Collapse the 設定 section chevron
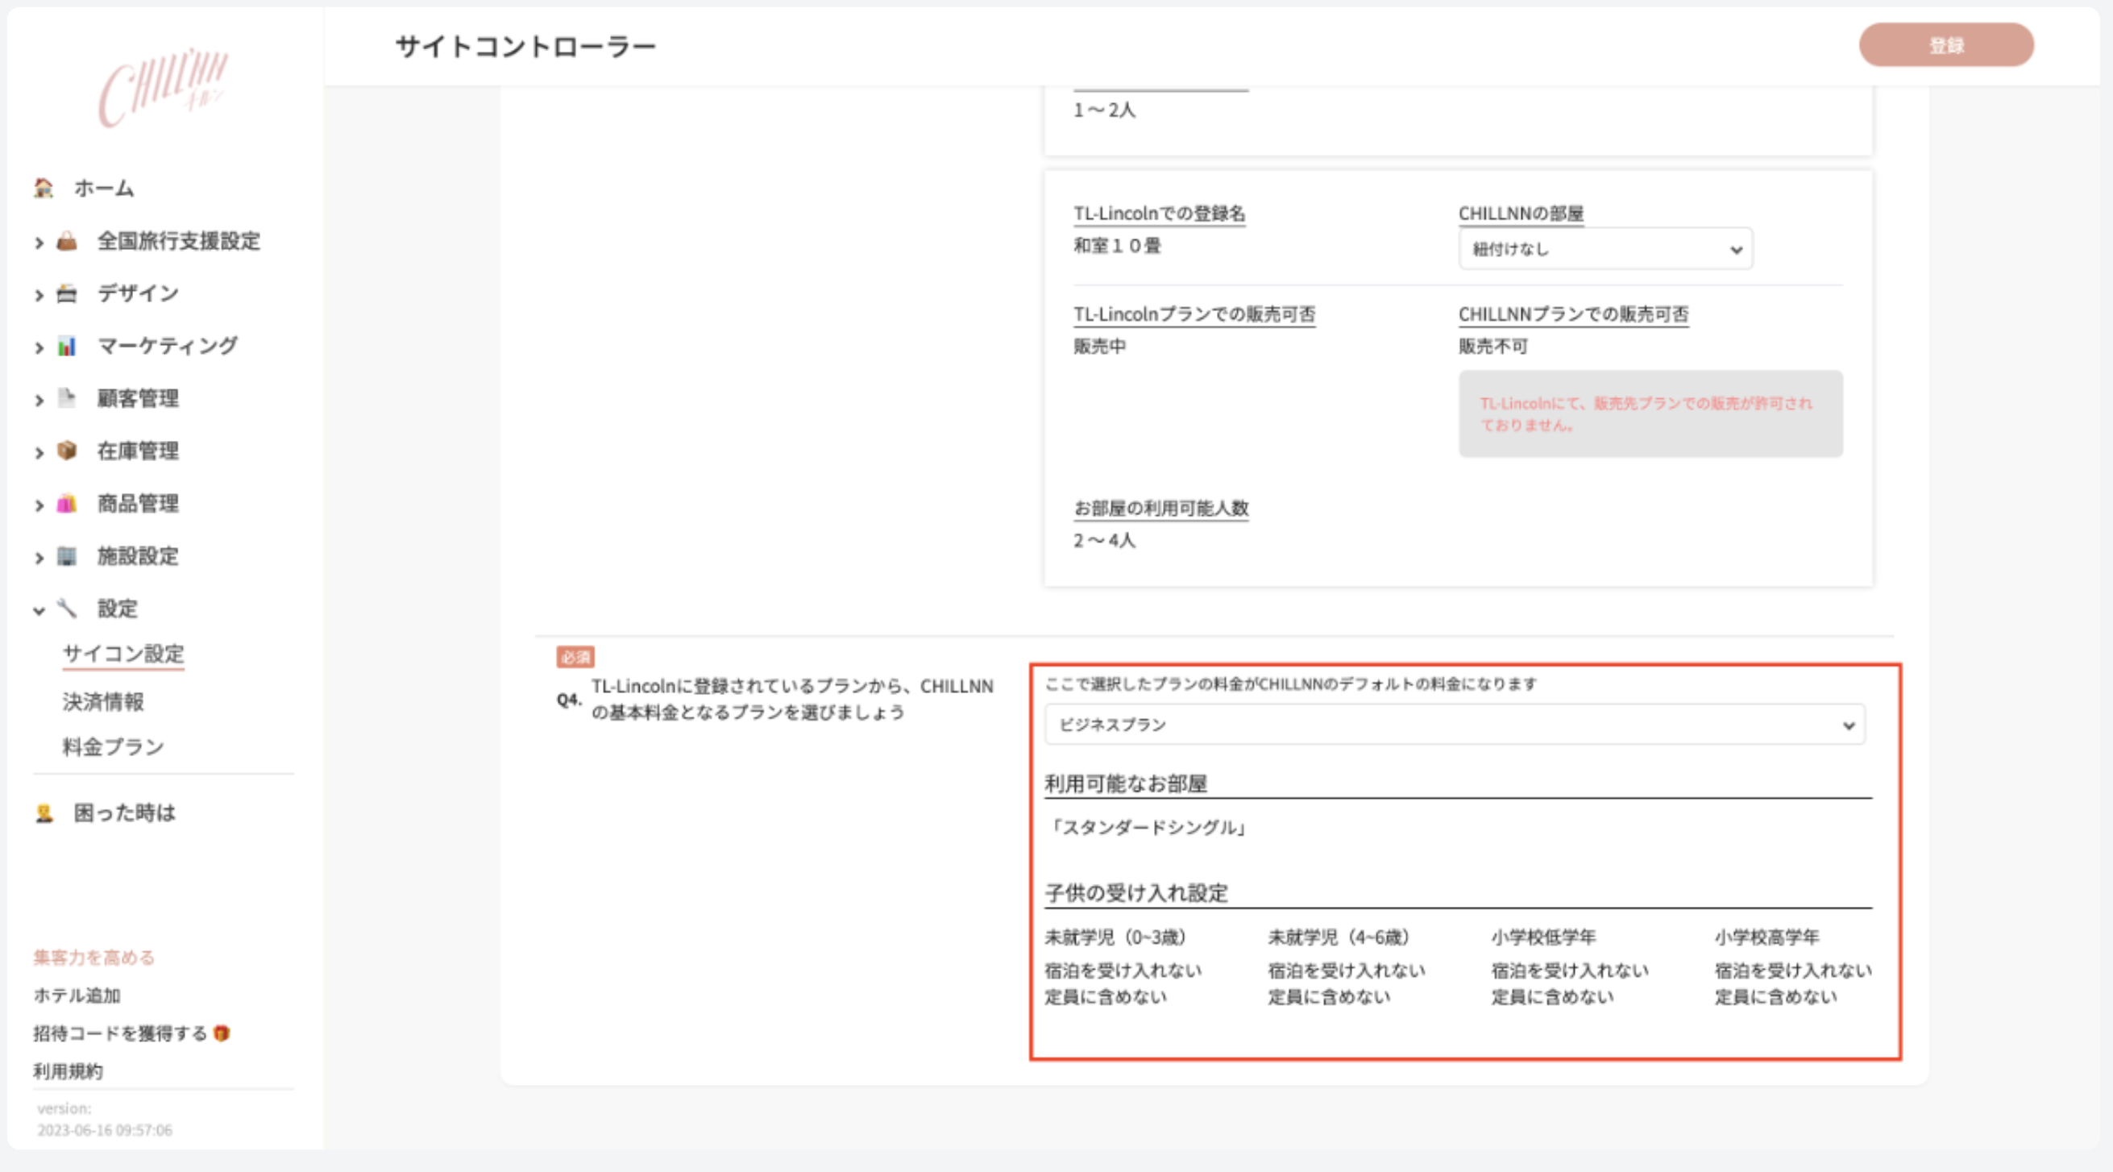 tap(38, 609)
